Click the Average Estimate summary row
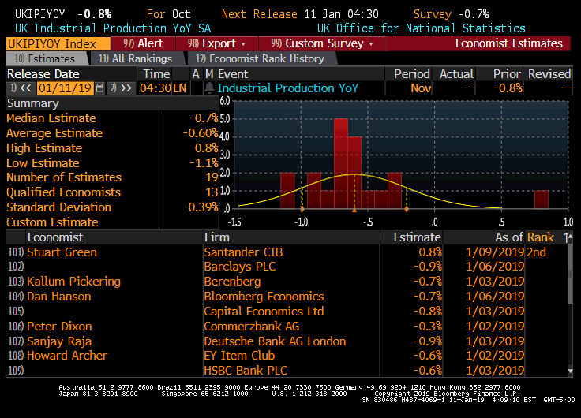This screenshot has height=418, width=581. (112, 133)
